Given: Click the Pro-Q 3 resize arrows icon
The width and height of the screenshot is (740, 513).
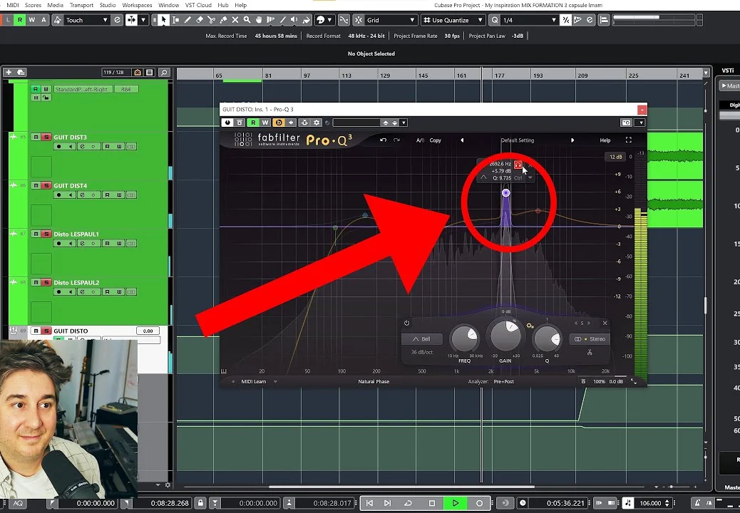Looking at the screenshot, I should 633,381.
